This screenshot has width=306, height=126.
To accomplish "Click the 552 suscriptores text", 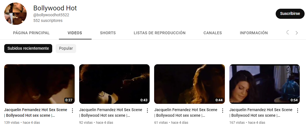I will tap(48, 20).
